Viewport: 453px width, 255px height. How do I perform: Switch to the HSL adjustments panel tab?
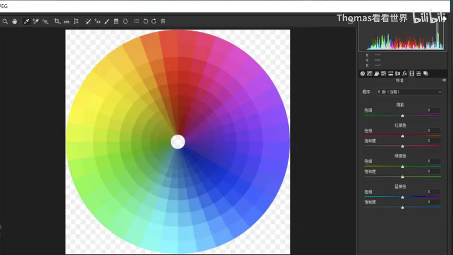click(384, 74)
